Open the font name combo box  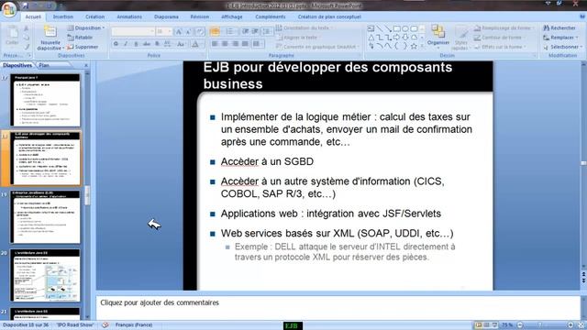133,31
